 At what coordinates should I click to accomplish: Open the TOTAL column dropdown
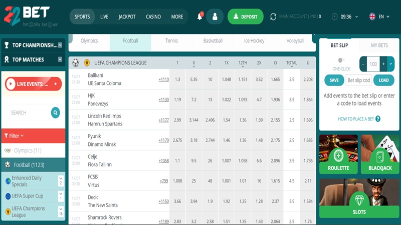(x=292, y=66)
